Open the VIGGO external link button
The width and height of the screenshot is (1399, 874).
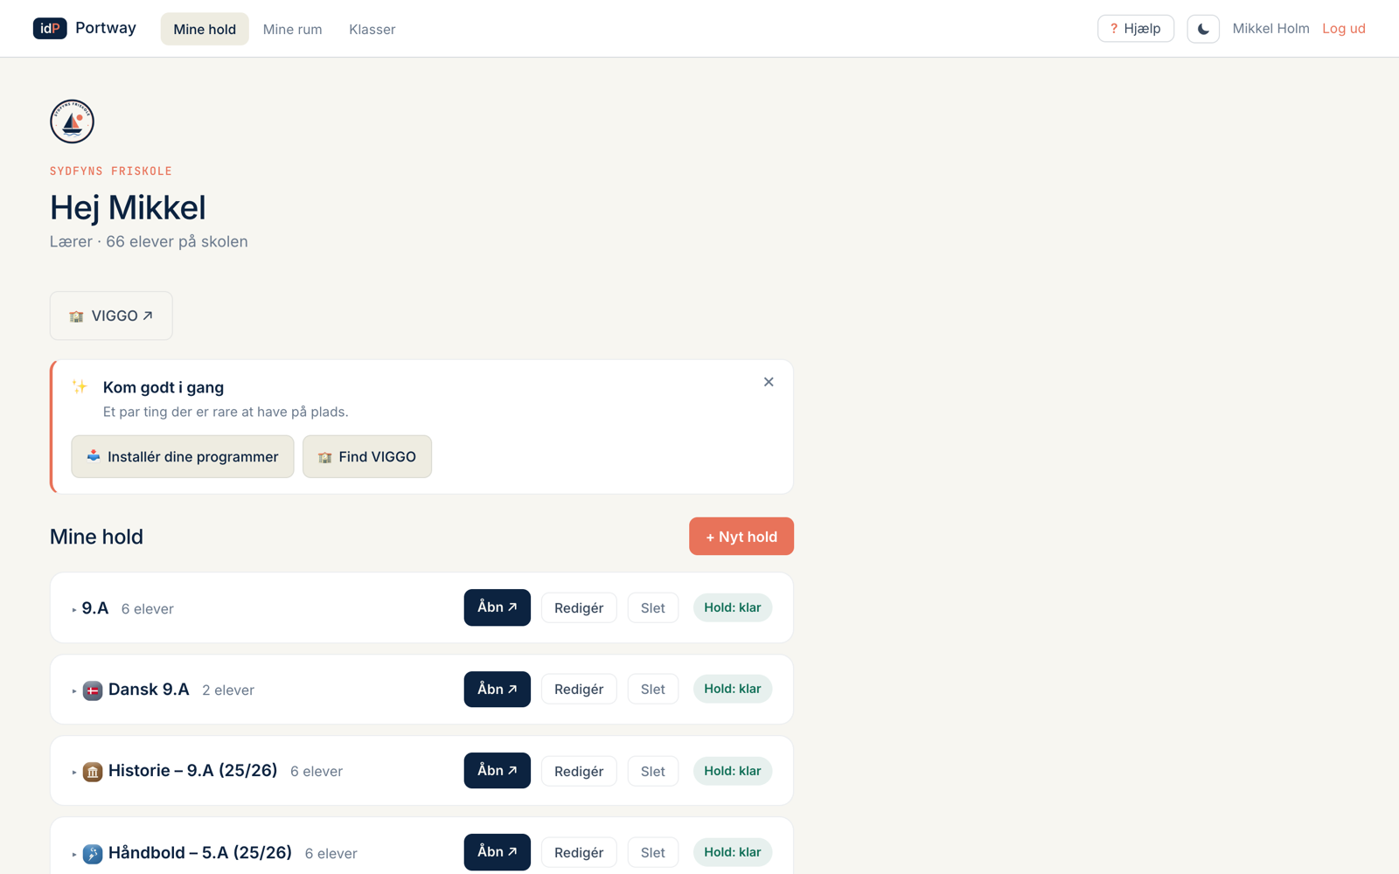pos(111,316)
